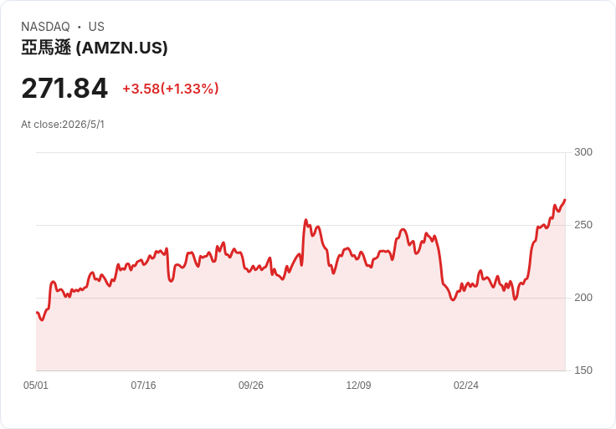This screenshot has height=429, width=616.
Task: Click the 300 price axis label
Action: [x=583, y=152]
